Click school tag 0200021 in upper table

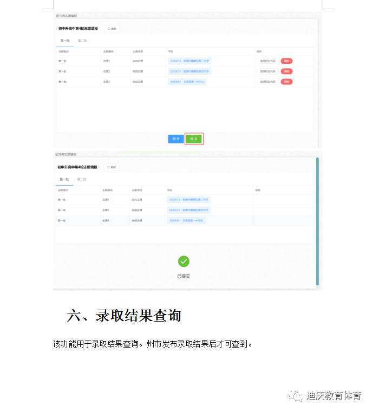click(x=189, y=71)
